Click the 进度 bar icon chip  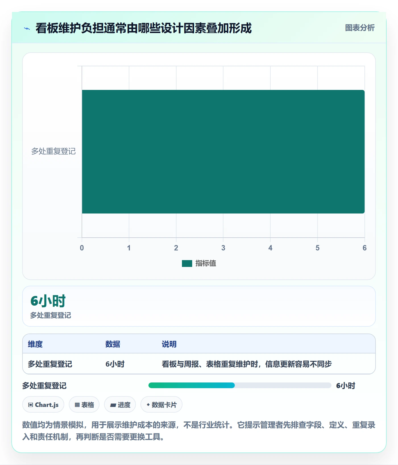[x=120, y=404]
